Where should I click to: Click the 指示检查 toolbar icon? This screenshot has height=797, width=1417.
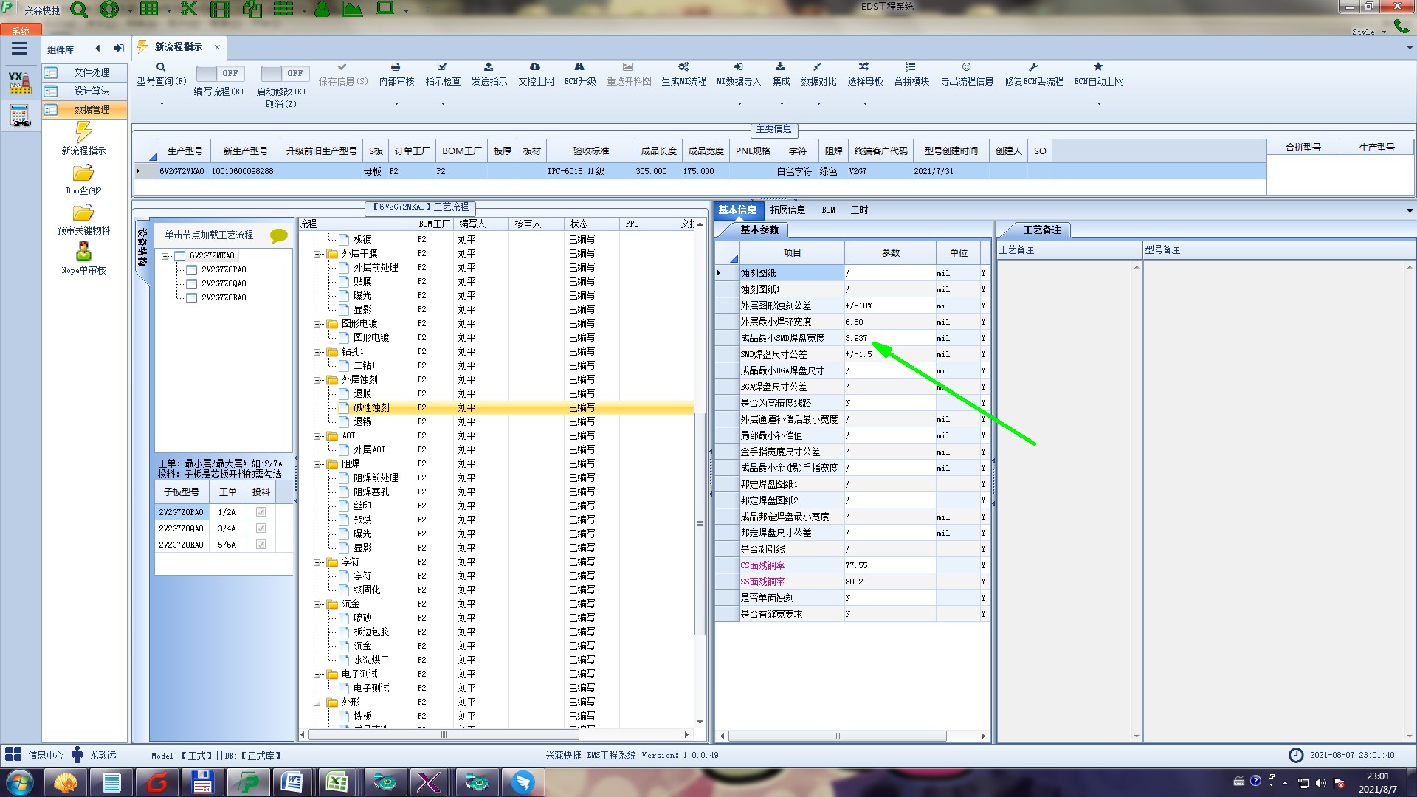tap(442, 67)
